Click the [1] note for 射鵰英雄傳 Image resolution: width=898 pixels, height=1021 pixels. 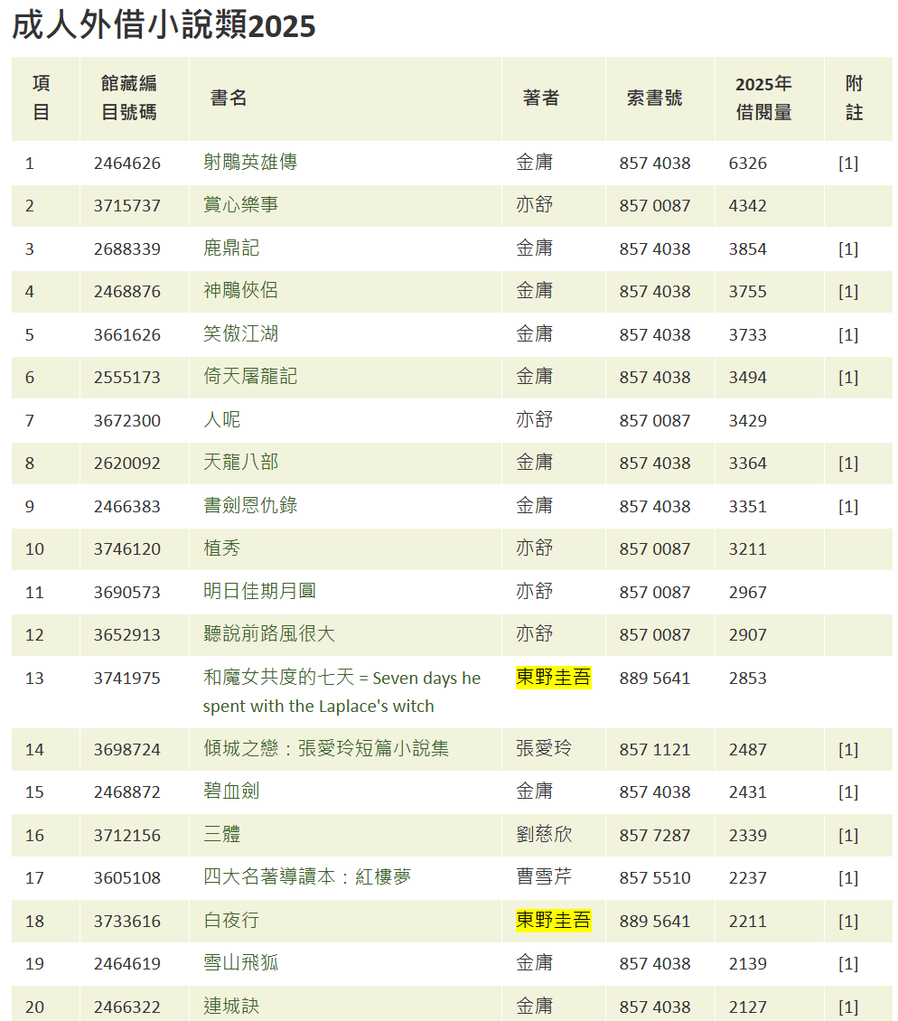[x=847, y=164]
